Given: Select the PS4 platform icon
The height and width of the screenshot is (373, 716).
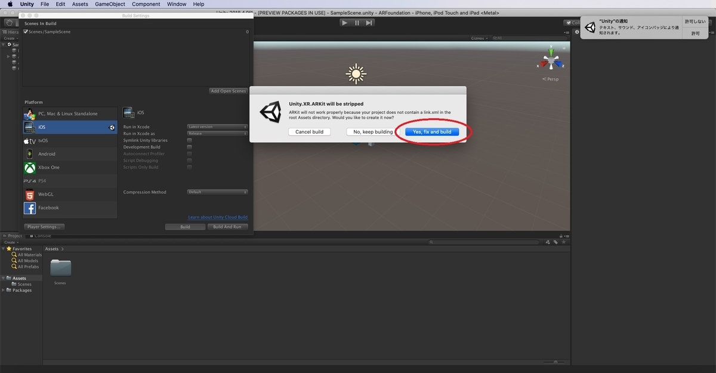Looking at the screenshot, I should coord(29,181).
